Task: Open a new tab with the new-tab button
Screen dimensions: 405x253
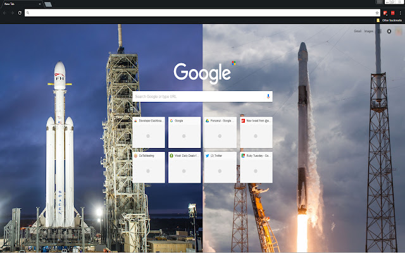Action: pyautogui.click(x=48, y=4)
